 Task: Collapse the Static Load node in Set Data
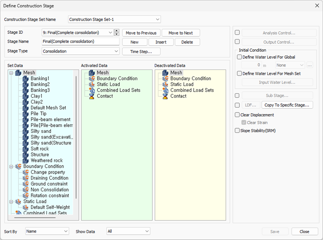tap(11, 202)
